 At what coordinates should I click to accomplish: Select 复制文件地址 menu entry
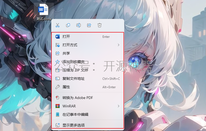pyautogui.click(x=88, y=78)
